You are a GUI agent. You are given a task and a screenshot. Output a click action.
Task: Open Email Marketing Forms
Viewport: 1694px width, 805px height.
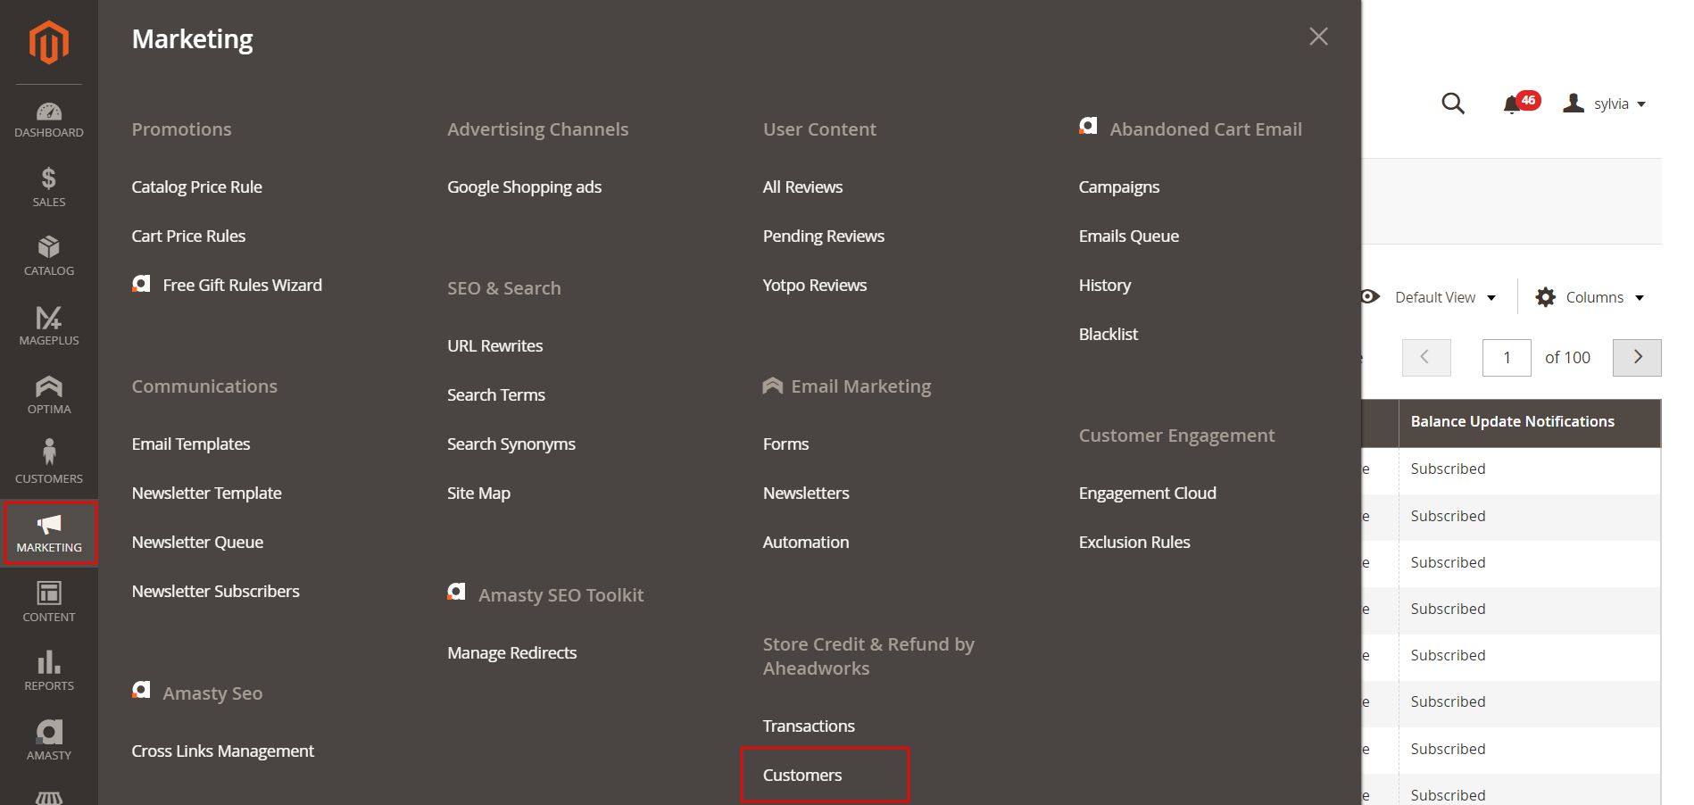[x=786, y=444]
